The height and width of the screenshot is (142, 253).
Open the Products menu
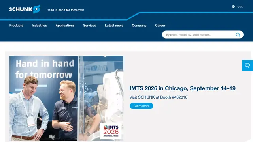pyautogui.click(x=16, y=26)
